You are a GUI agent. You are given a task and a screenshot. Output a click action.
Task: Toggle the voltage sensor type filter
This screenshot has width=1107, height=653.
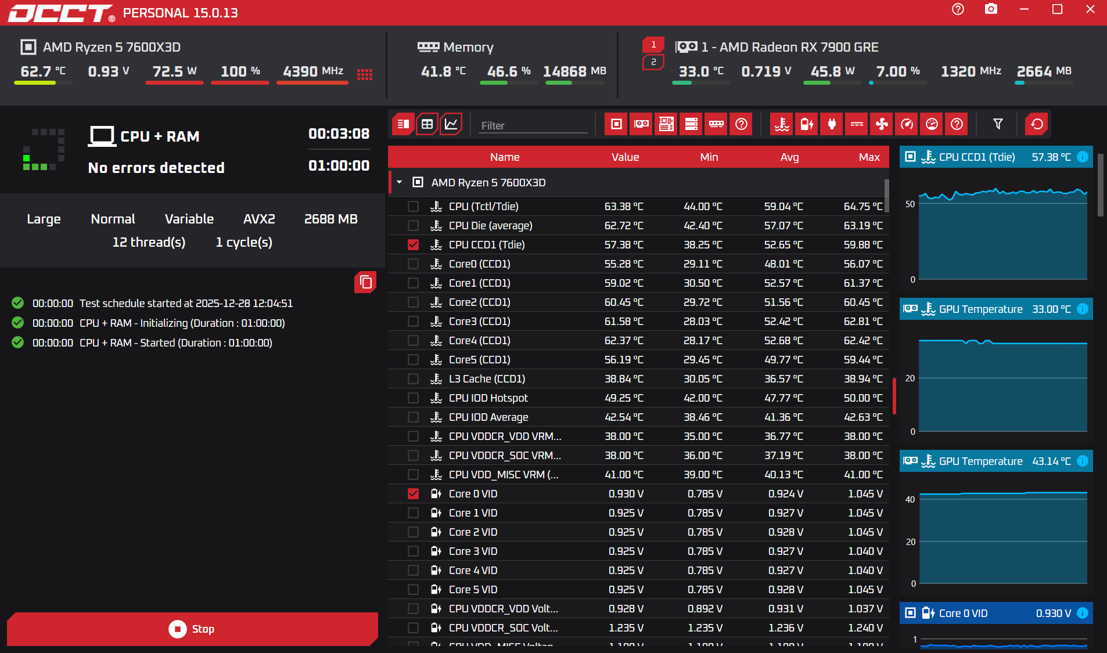pyautogui.click(x=807, y=124)
